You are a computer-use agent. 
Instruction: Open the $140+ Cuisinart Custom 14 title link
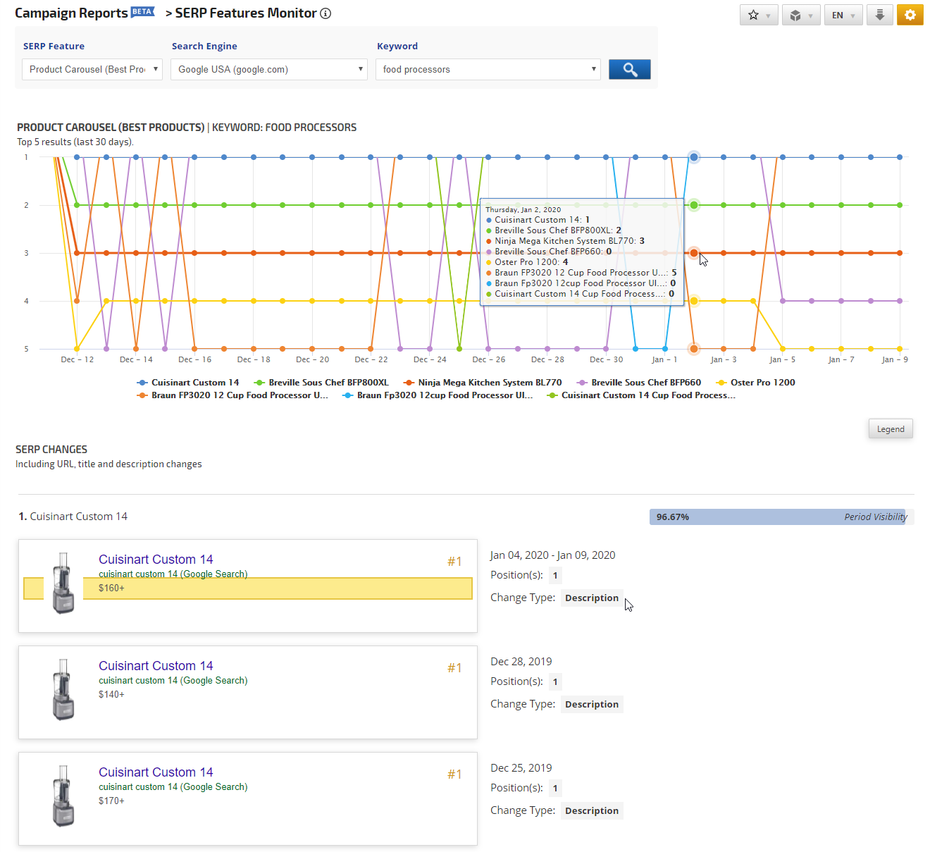click(x=156, y=666)
